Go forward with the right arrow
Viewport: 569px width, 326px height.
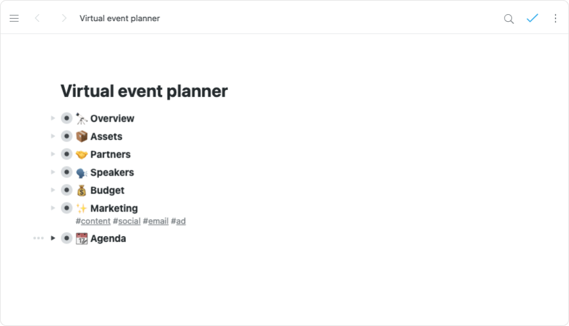pyautogui.click(x=64, y=19)
